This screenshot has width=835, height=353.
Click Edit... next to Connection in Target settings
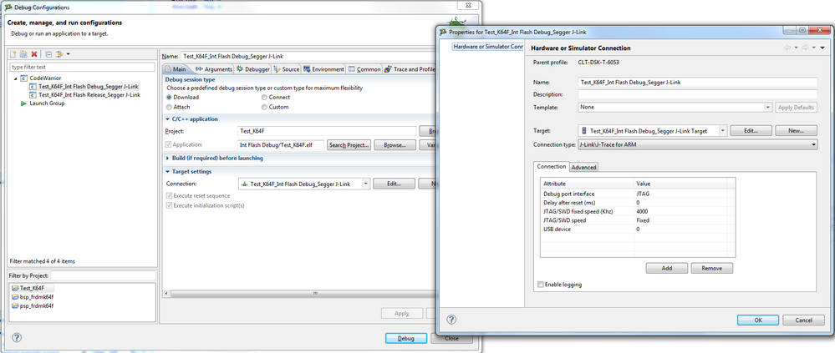coord(394,184)
